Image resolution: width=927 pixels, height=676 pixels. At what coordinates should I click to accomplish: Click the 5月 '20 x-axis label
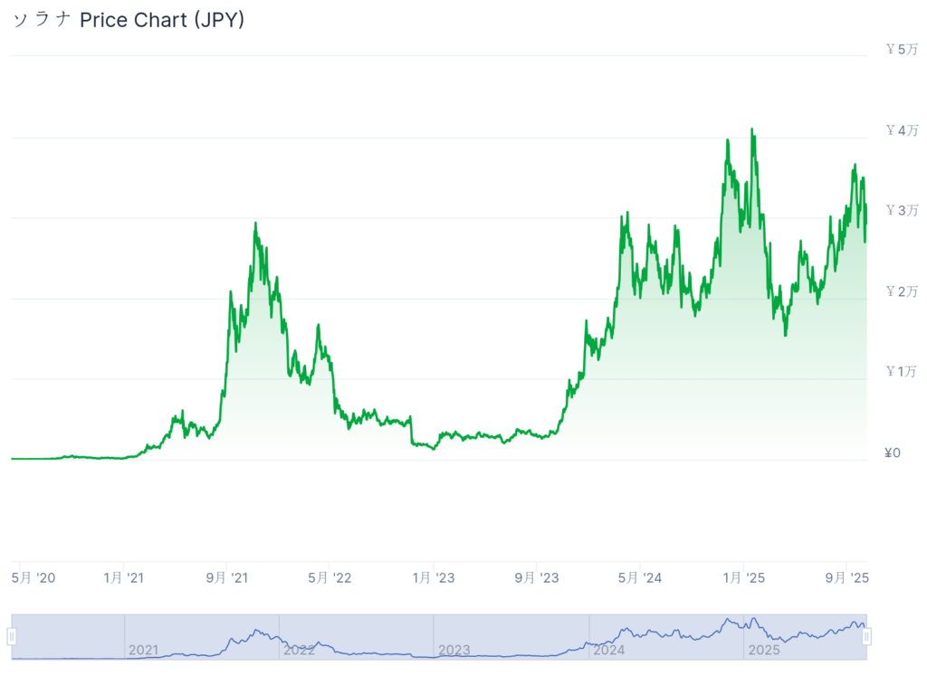[x=34, y=578]
